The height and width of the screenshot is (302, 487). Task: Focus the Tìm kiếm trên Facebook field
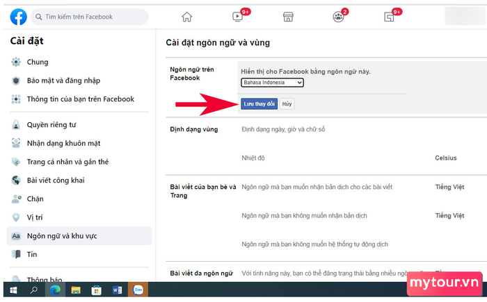click(90, 17)
